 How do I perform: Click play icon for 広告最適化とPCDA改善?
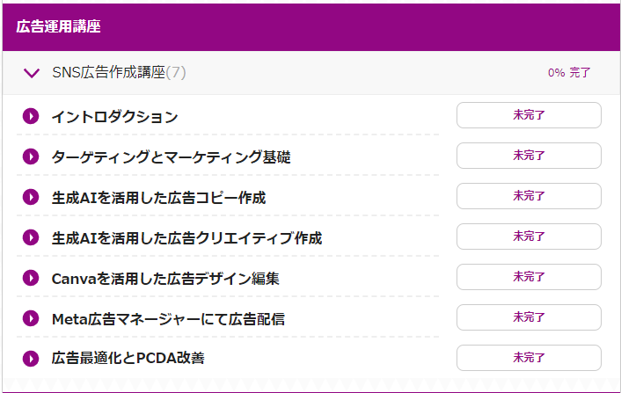[31, 359]
